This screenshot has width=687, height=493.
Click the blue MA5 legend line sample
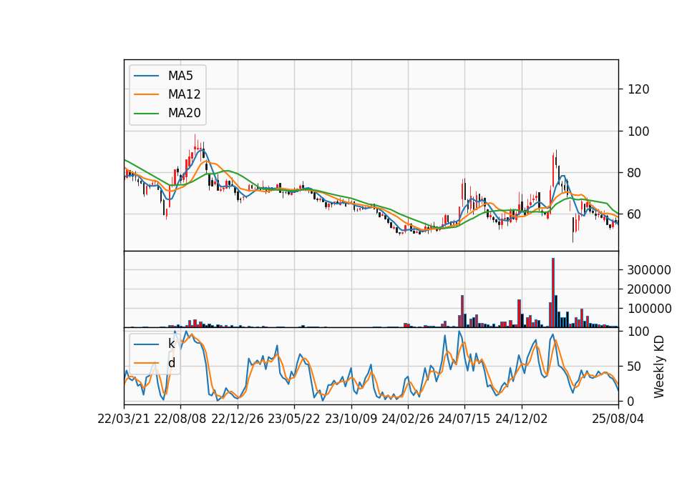click(x=146, y=76)
